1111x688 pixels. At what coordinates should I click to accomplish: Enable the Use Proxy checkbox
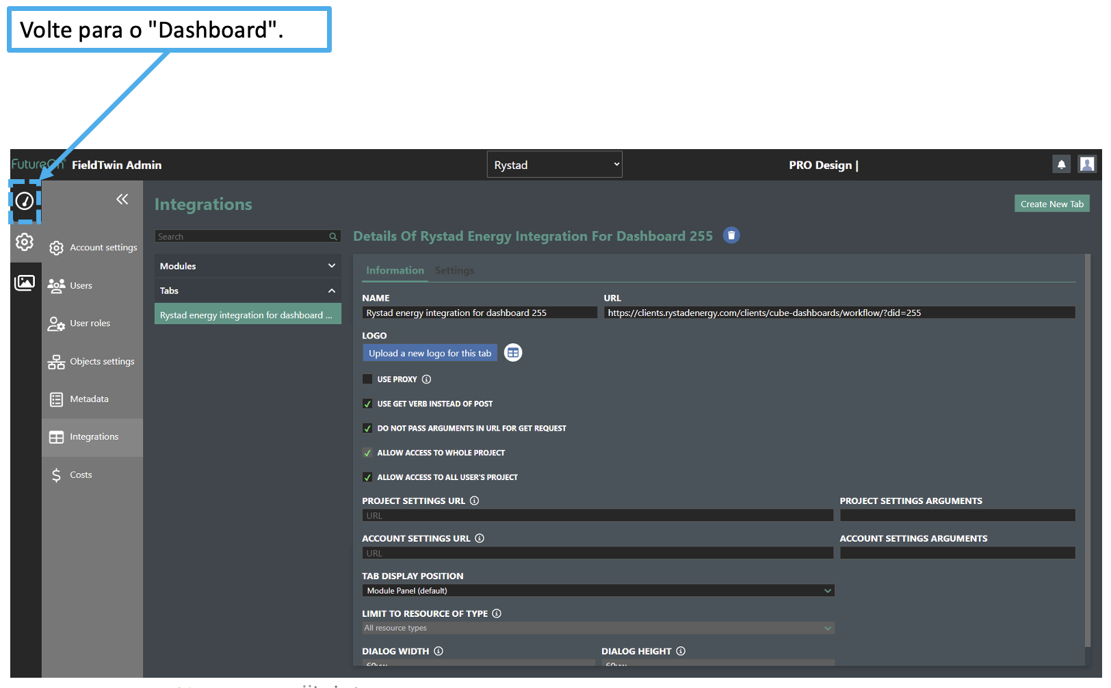[367, 379]
